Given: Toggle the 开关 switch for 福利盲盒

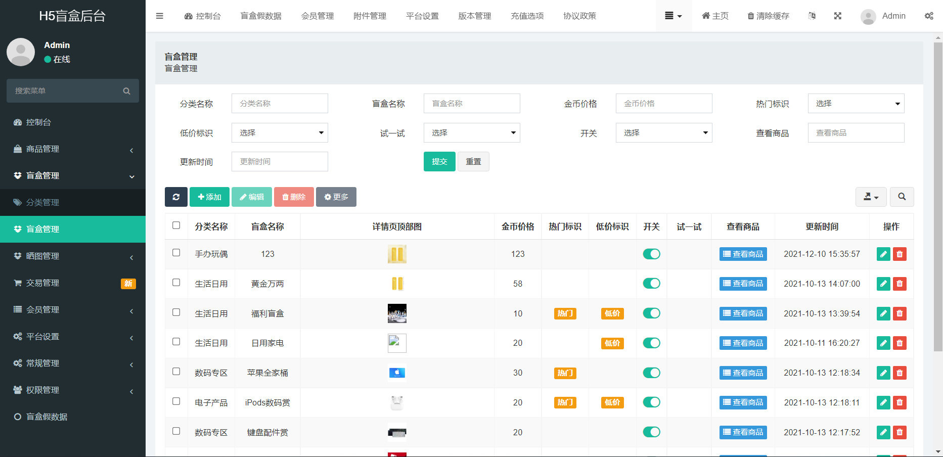Looking at the screenshot, I should coord(651,313).
